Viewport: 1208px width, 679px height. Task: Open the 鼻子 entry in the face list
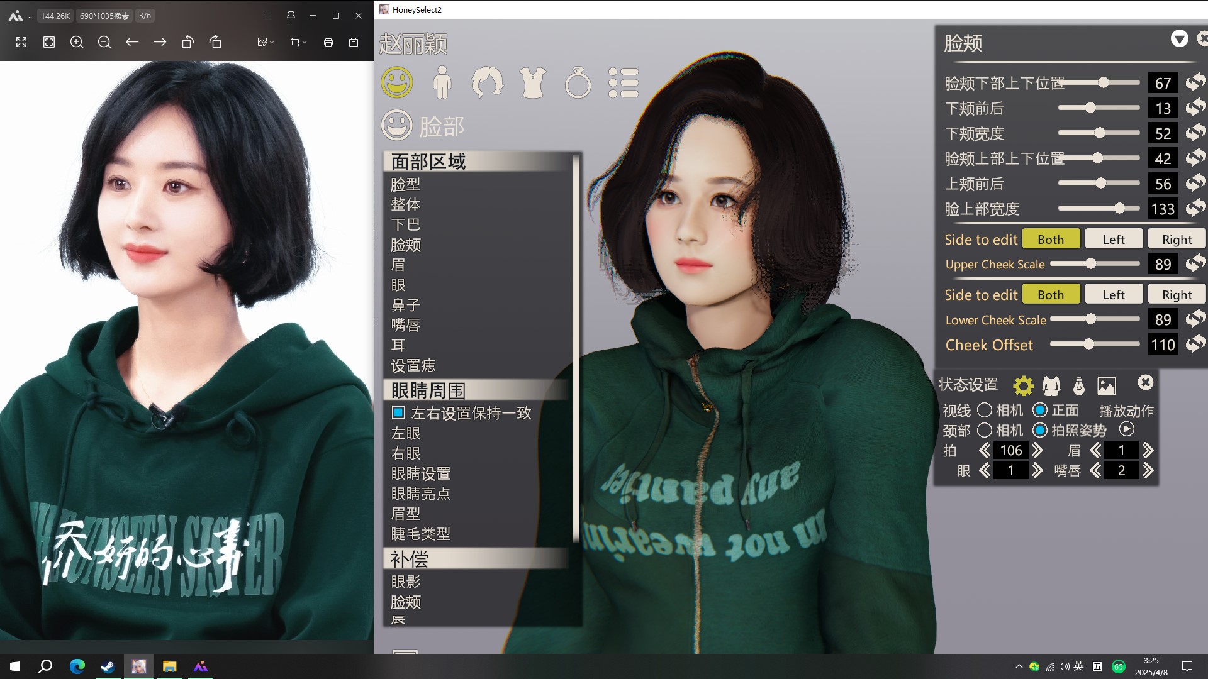coord(406,306)
